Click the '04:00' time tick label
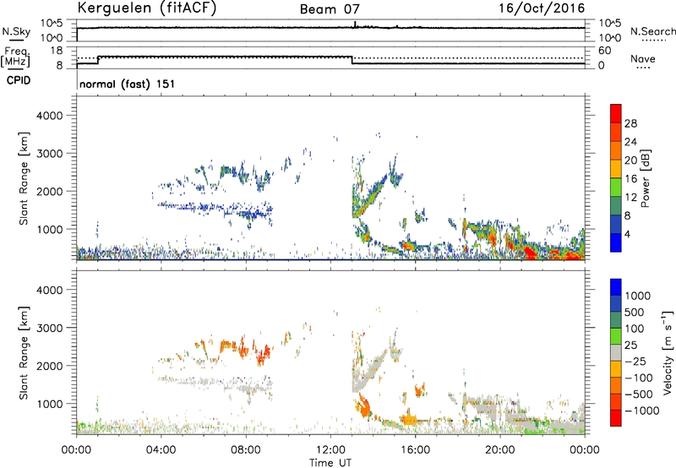Viewport: 676px width, 468px height. [x=161, y=450]
